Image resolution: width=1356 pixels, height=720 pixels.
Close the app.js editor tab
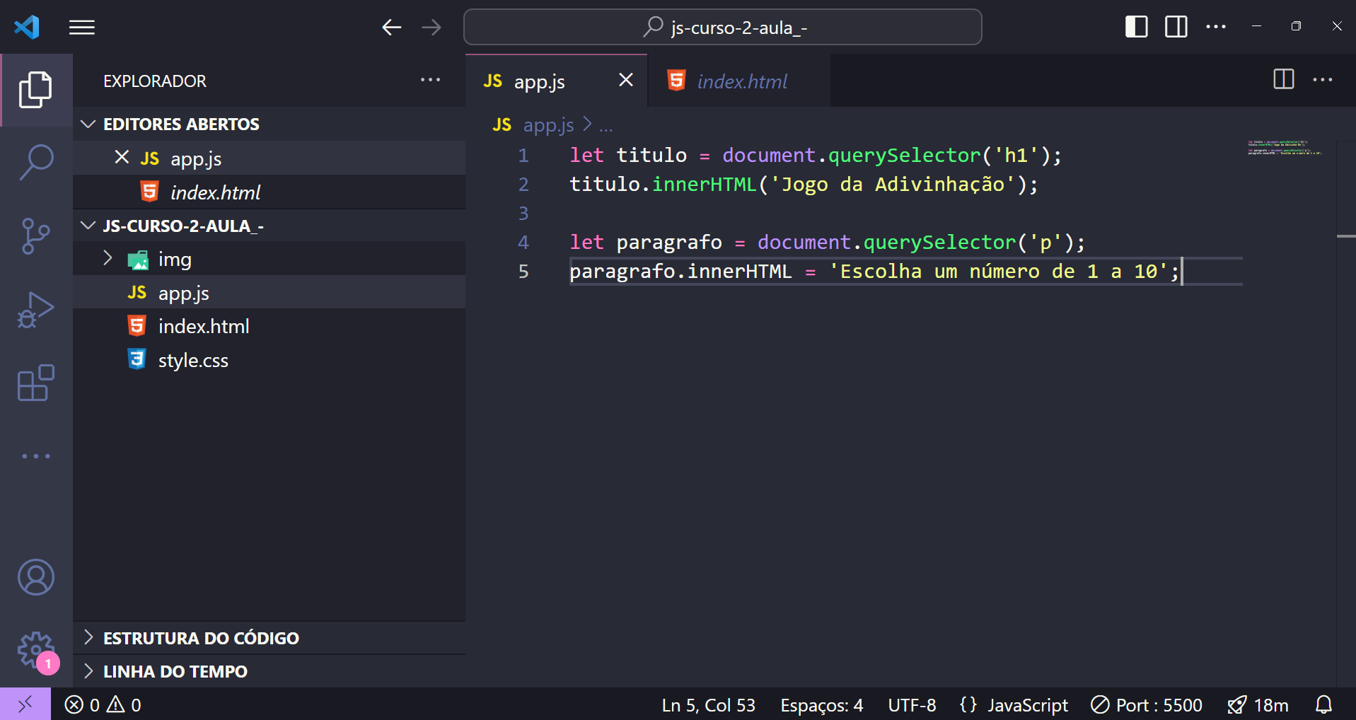pos(626,80)
